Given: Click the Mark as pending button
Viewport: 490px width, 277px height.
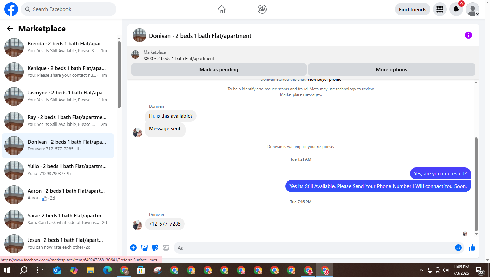Looking at the screenshot, I should [x=219, y=70].
